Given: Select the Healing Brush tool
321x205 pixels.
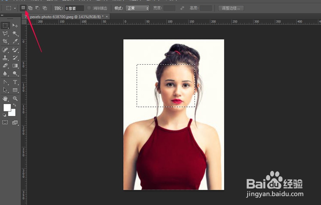Looking at the screenshot, I should 5,50.
